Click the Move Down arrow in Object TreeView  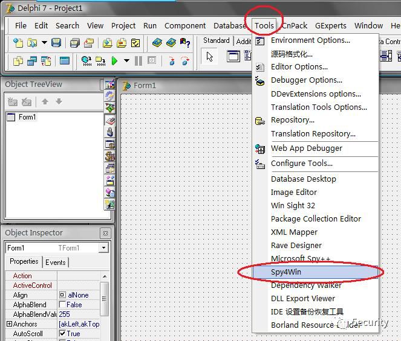point(59,101)
